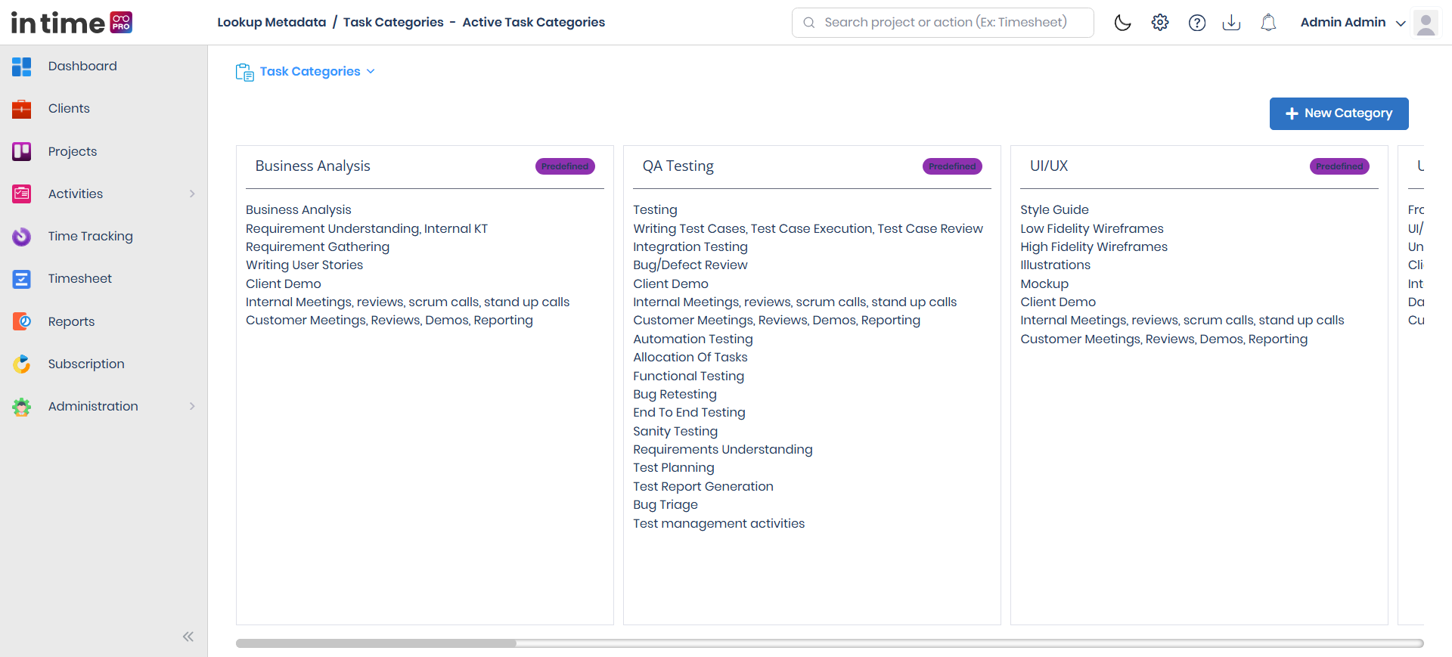The image size is (1452, 657).
Task: Go to Dashboard in the sidebar
Action: pos(82,66)
